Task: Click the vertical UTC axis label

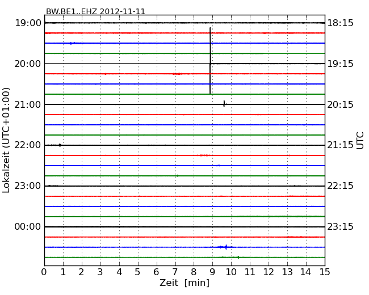Action: tap(360, 141)
